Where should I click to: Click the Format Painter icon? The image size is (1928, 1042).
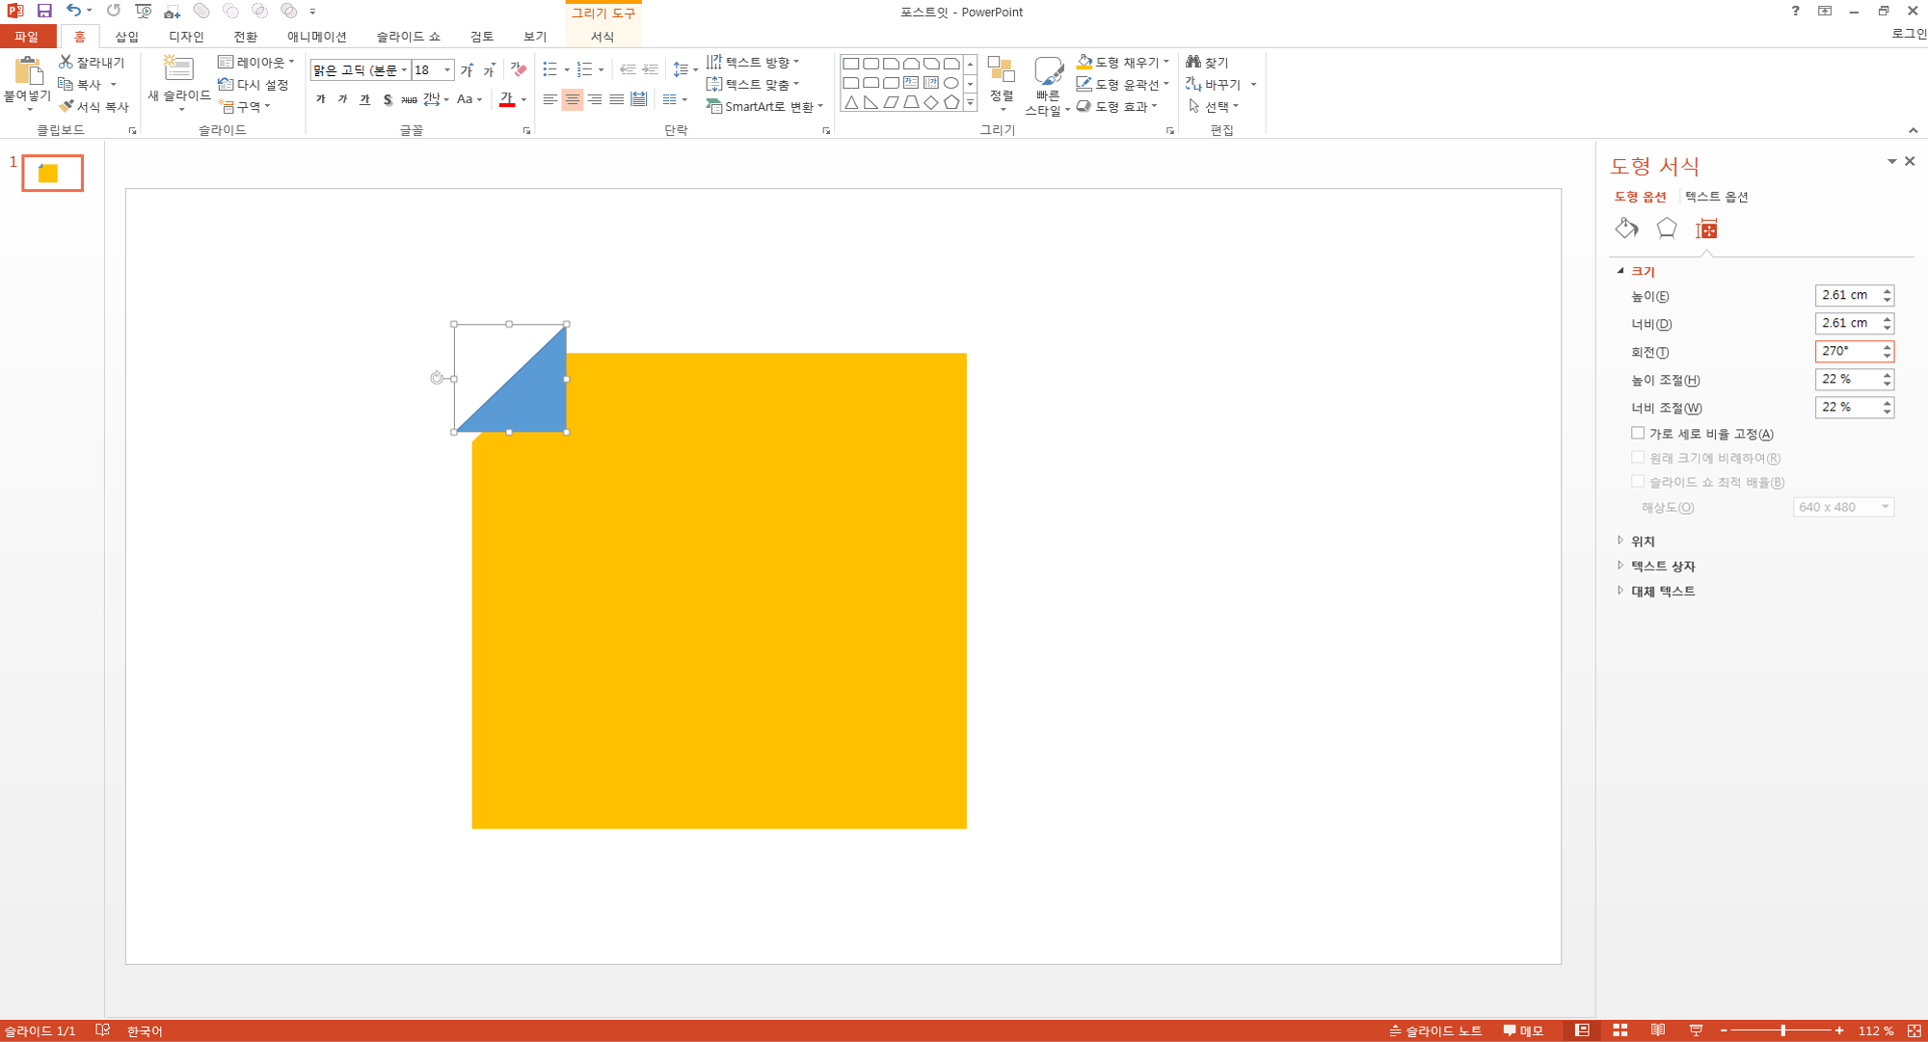click(66, 107)
